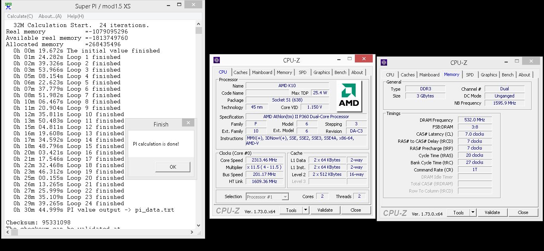Click the Max TDP value 25.4 W
The image size is (544, 251).
[x=320, y=93]
